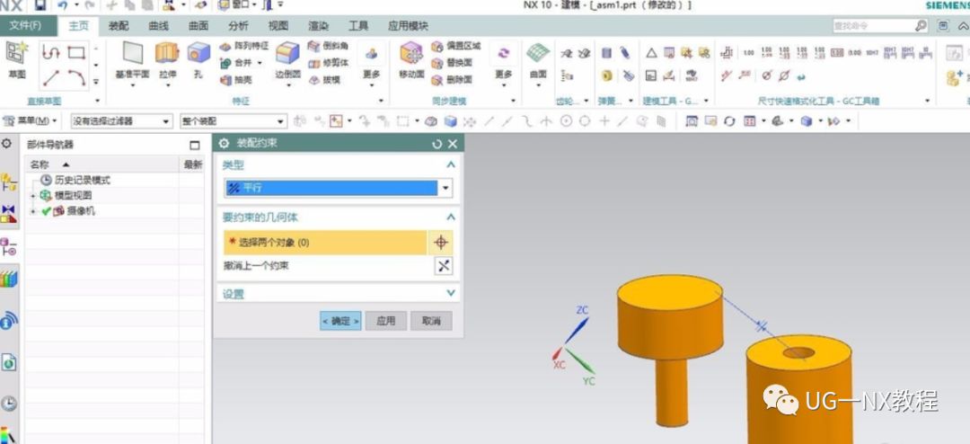970x444 pixels.
Task: Expand the 摄像机 tree node
Action: pos(33,211)
